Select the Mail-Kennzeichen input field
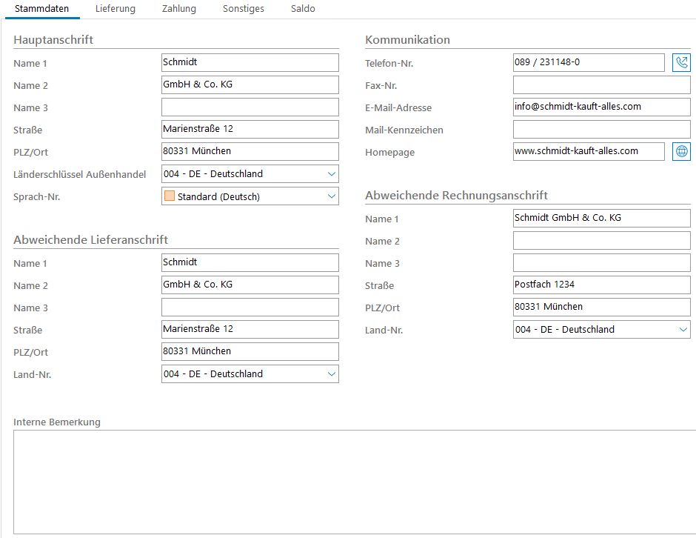 coord(601,130)
